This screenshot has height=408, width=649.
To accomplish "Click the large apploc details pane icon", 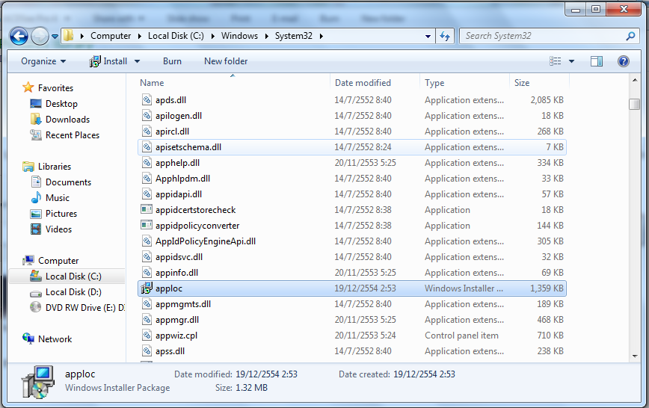I will (x=38, y=382).
